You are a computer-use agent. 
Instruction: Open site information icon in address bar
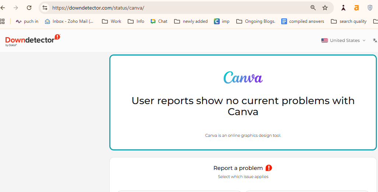tap(45, 8)
